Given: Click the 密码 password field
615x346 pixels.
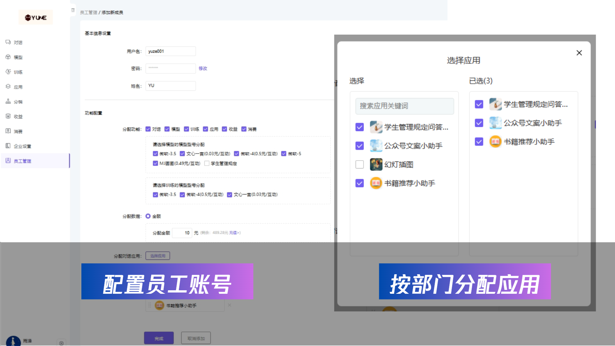Looking at the screenshot, I should tap(171, 68).
